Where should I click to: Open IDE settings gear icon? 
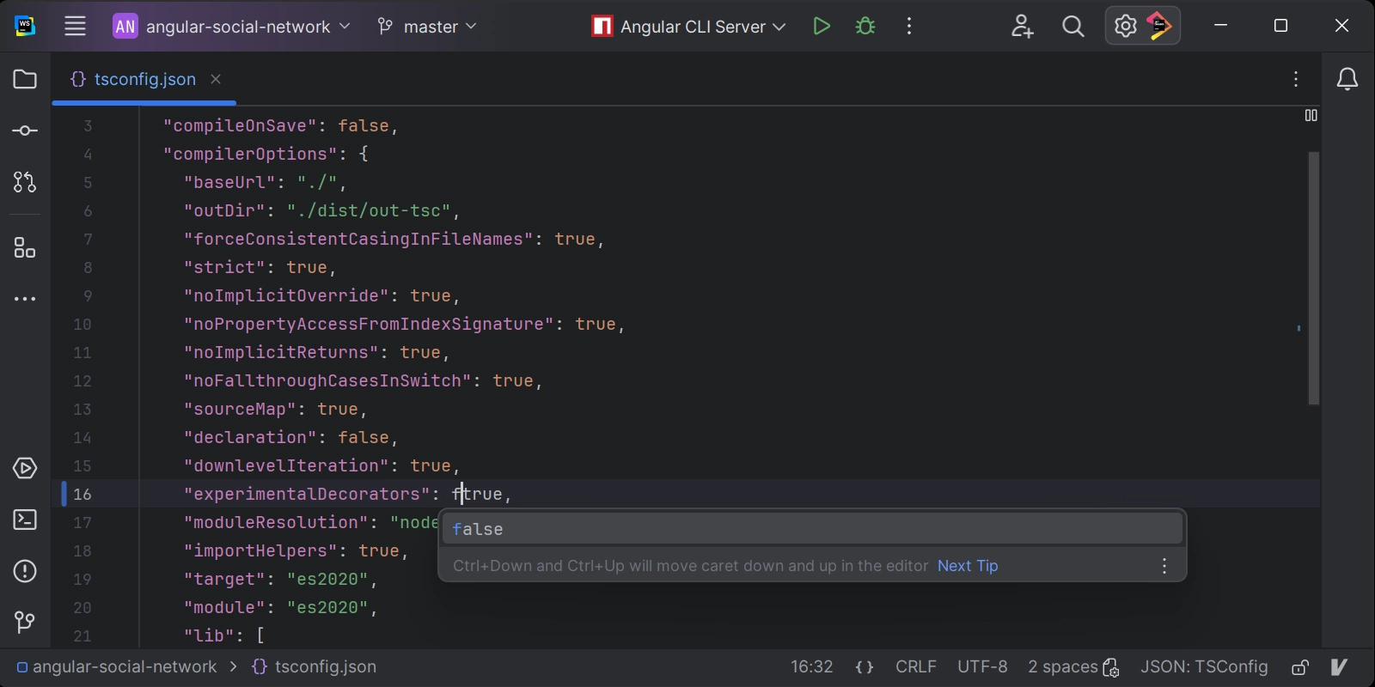coord(1125,27)
